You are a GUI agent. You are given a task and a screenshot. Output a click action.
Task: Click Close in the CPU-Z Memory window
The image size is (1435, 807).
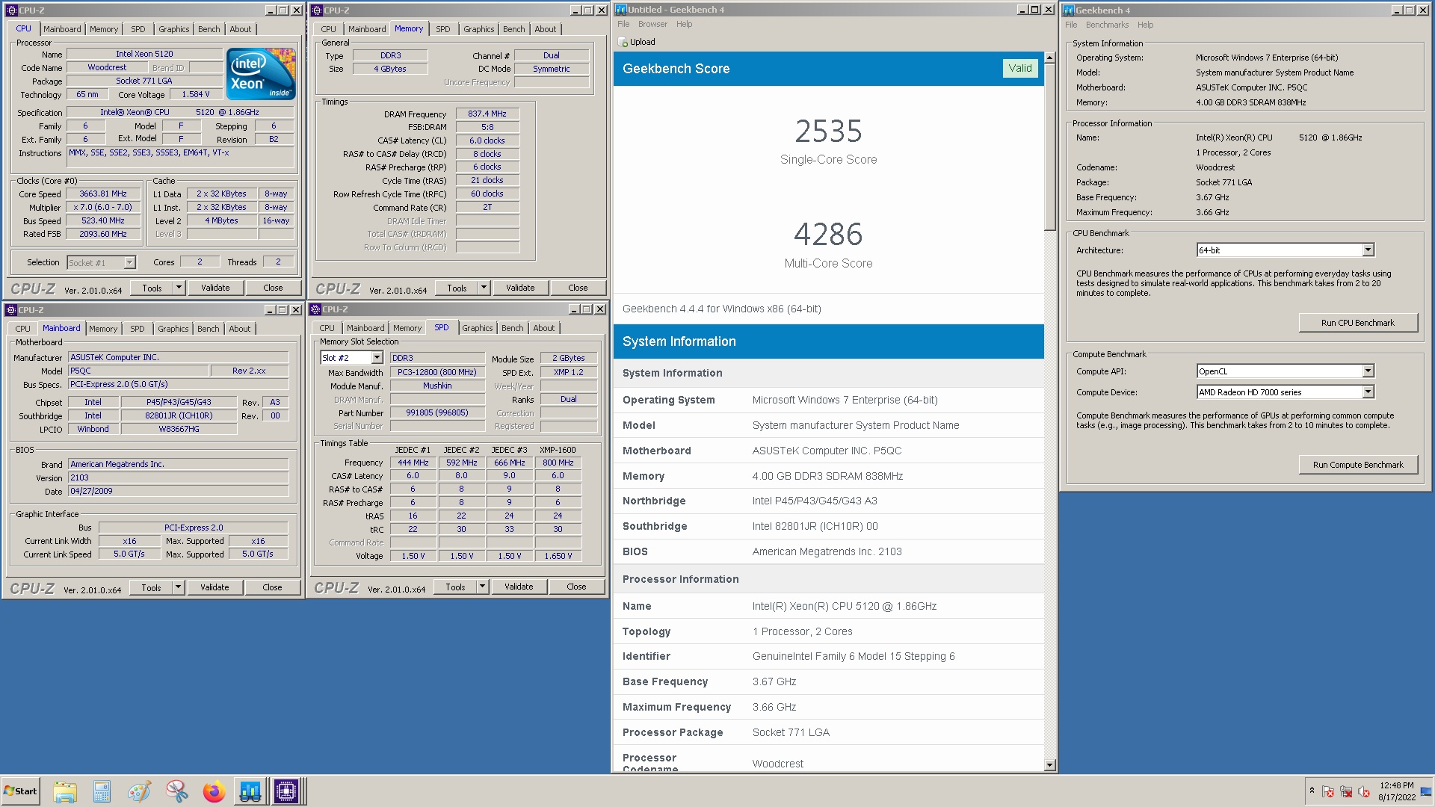point(578,288)
